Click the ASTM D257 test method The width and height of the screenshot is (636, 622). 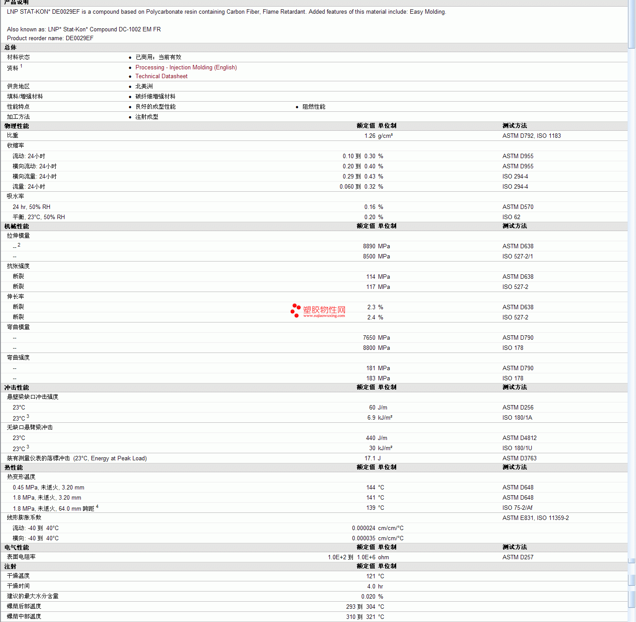click(518, 558)
